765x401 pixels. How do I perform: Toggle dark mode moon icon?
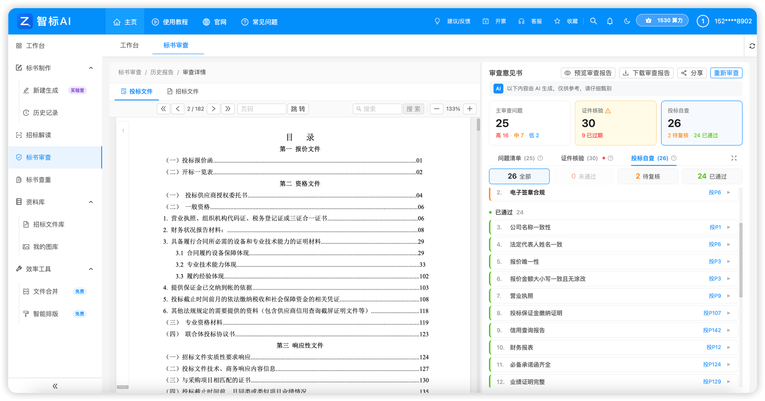[627, 21]
